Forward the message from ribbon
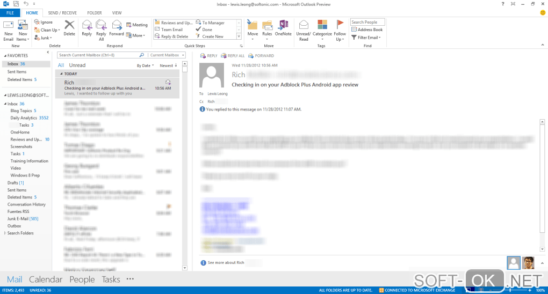Viewport: 548px width, 294px height. (x=117, y=28)
